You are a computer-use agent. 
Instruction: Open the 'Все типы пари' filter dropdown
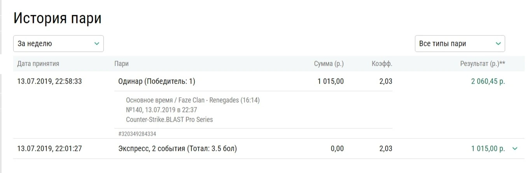460,44
